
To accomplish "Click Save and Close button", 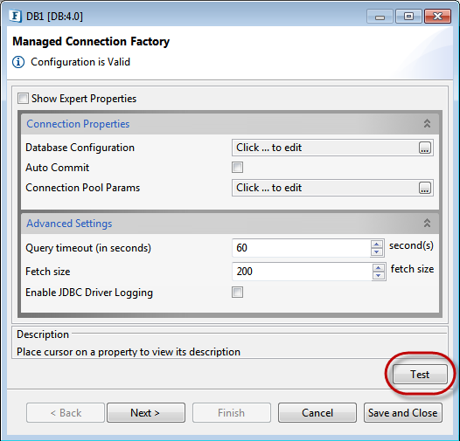I will [403, 412].
